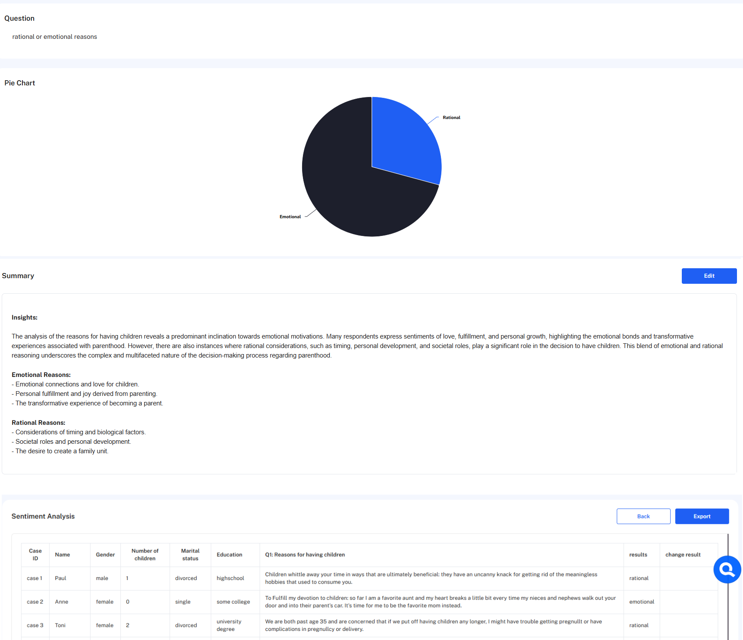Click the Rational Reasons: subheading
Viewport: 743px width, 640px height.
pos(39,423)
